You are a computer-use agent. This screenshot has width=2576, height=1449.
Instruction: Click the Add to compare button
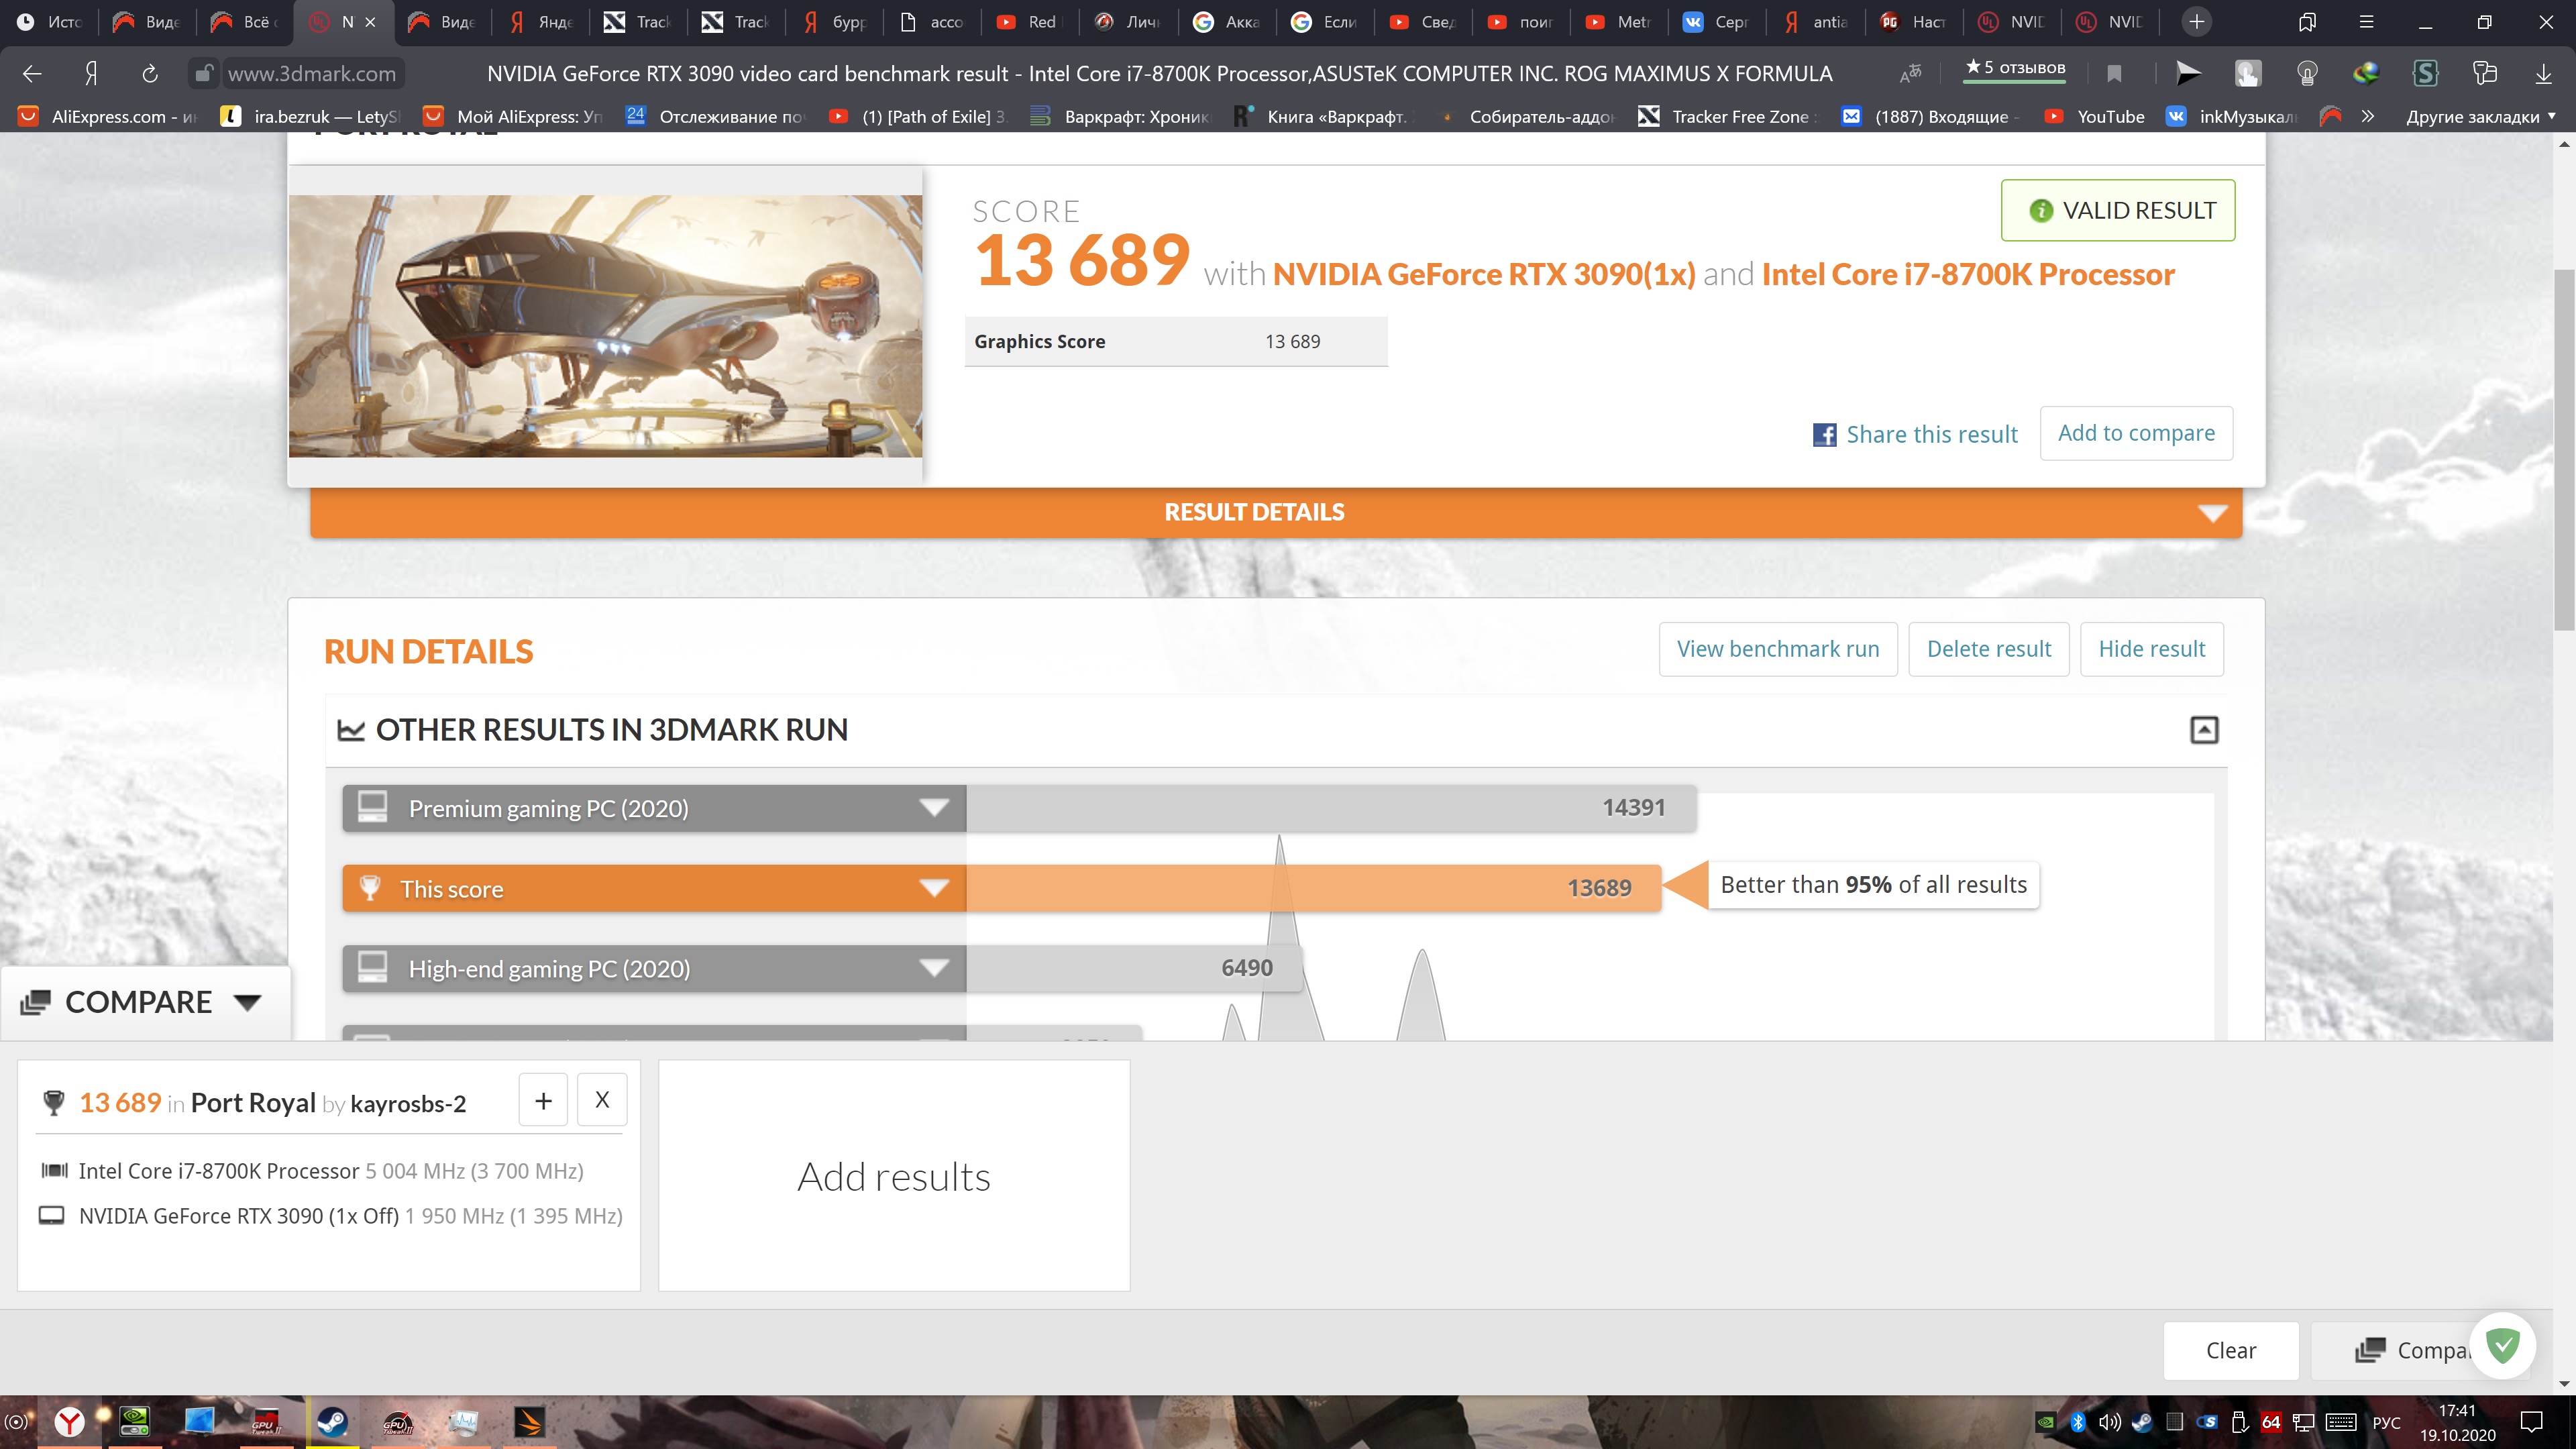2136,433
